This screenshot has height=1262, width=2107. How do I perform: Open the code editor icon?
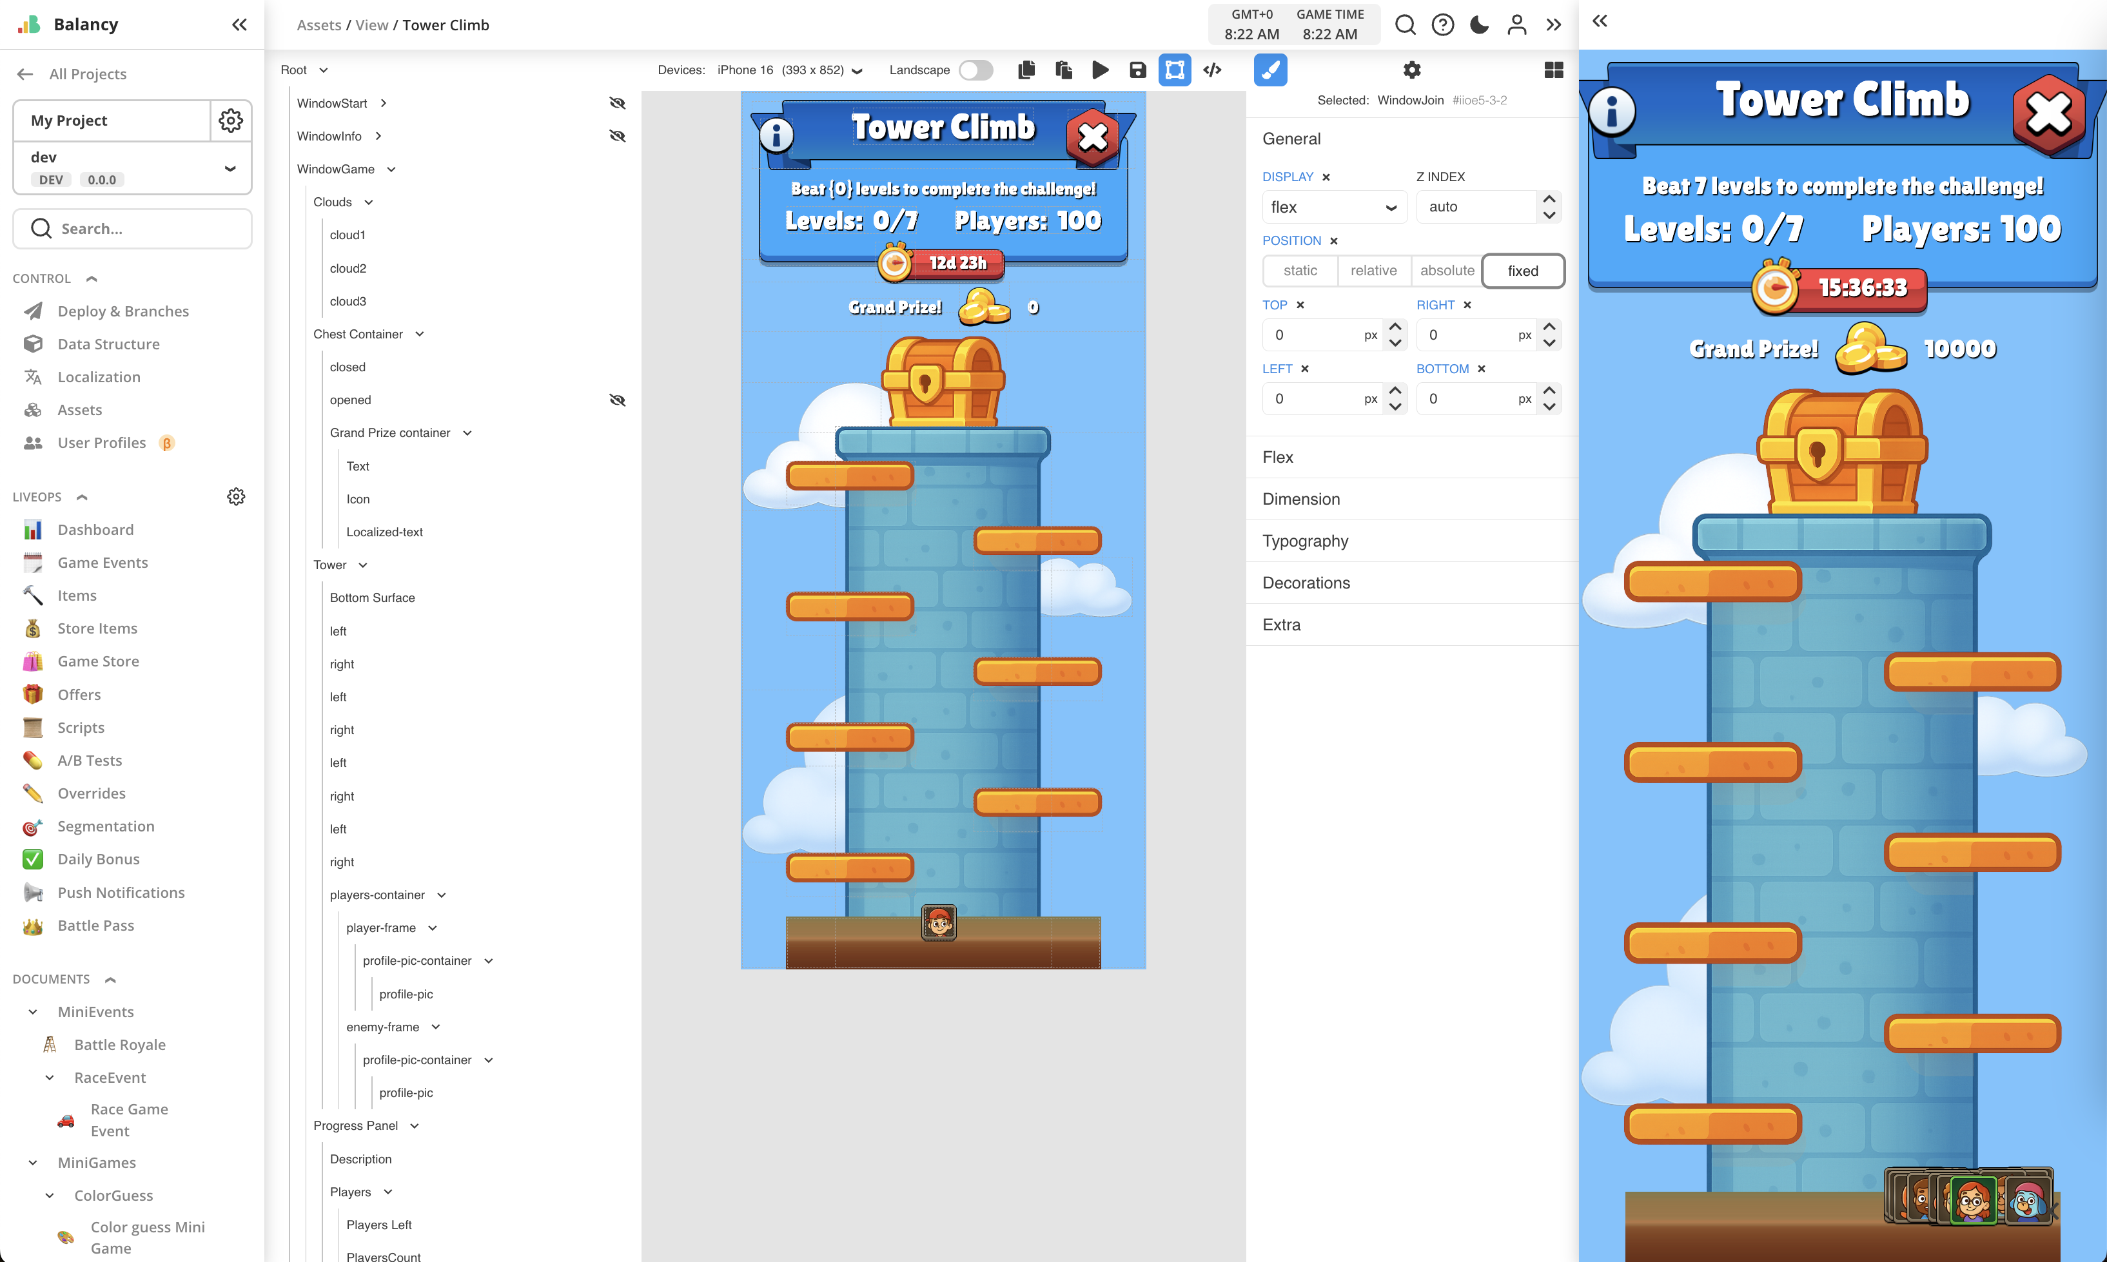pos(1212,70)
